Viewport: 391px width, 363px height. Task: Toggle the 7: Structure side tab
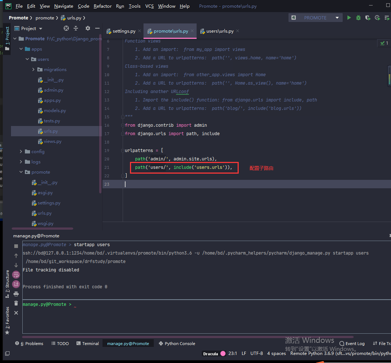(7, 284)
